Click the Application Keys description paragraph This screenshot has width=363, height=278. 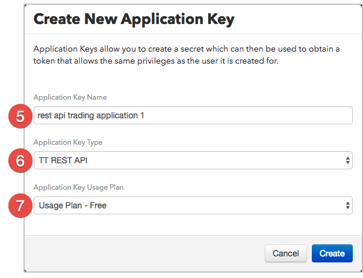point(187,55)
